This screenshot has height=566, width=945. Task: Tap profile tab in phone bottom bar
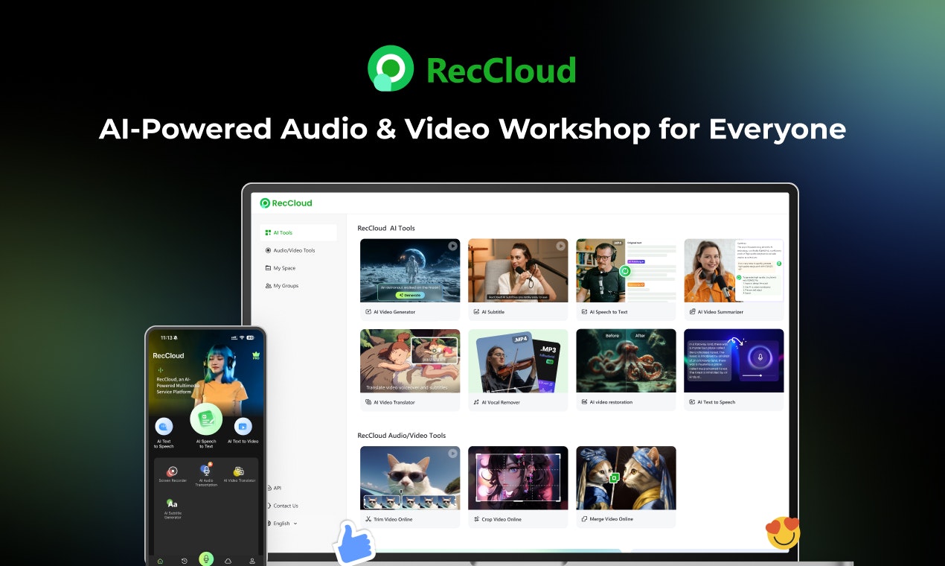click(x=252, y=561)
